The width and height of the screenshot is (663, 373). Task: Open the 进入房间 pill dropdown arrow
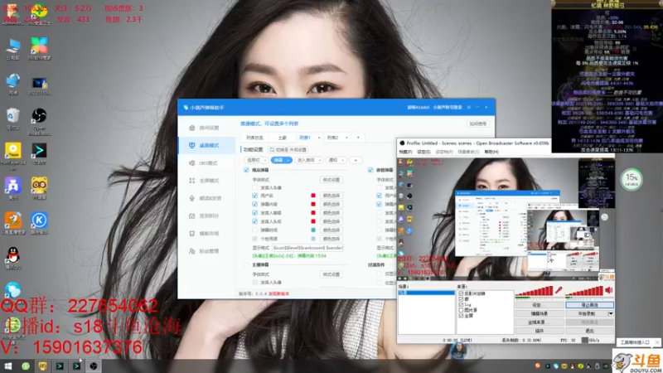319,160
